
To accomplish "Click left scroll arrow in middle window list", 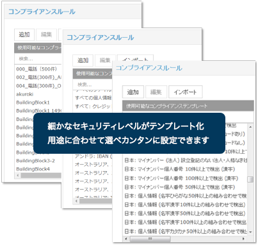I will tap(76, 201).
